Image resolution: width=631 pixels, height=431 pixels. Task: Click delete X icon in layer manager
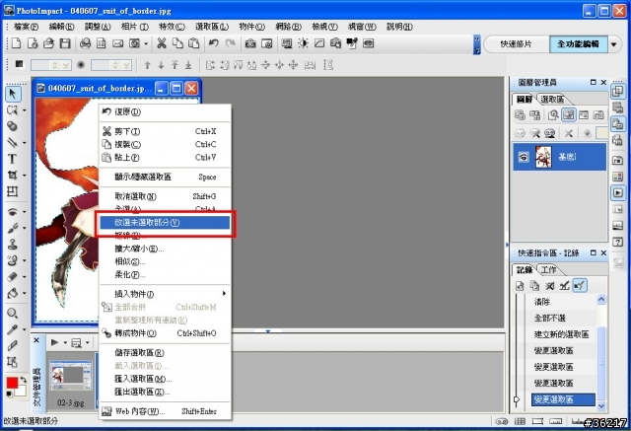tap(568, 133)
